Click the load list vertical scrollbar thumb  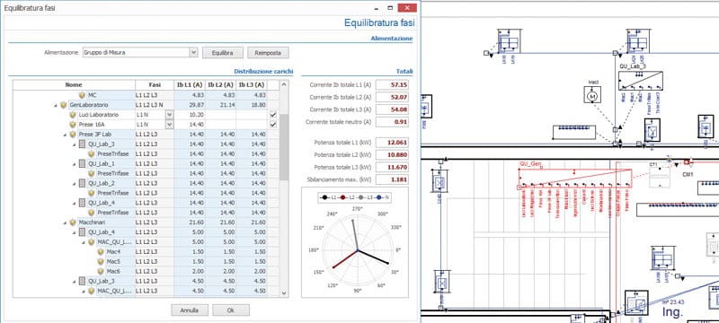pyautogui.click(x=284, y=146)
